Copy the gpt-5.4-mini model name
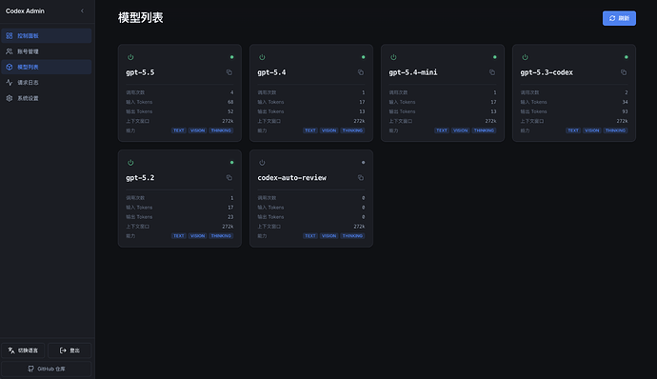The width and height of the screenshot is (657, 379). tap(492, 72)
